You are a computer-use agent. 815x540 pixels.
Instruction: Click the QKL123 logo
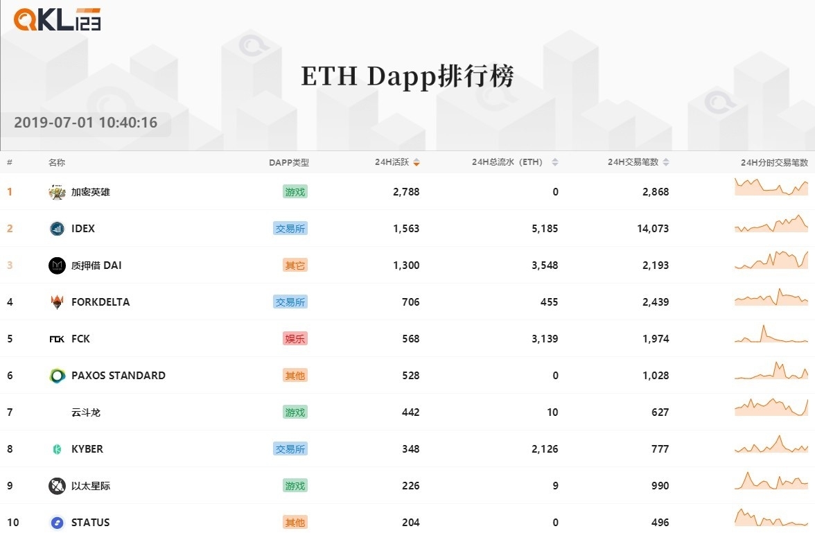pyautogui.click(x=58, y=19)
